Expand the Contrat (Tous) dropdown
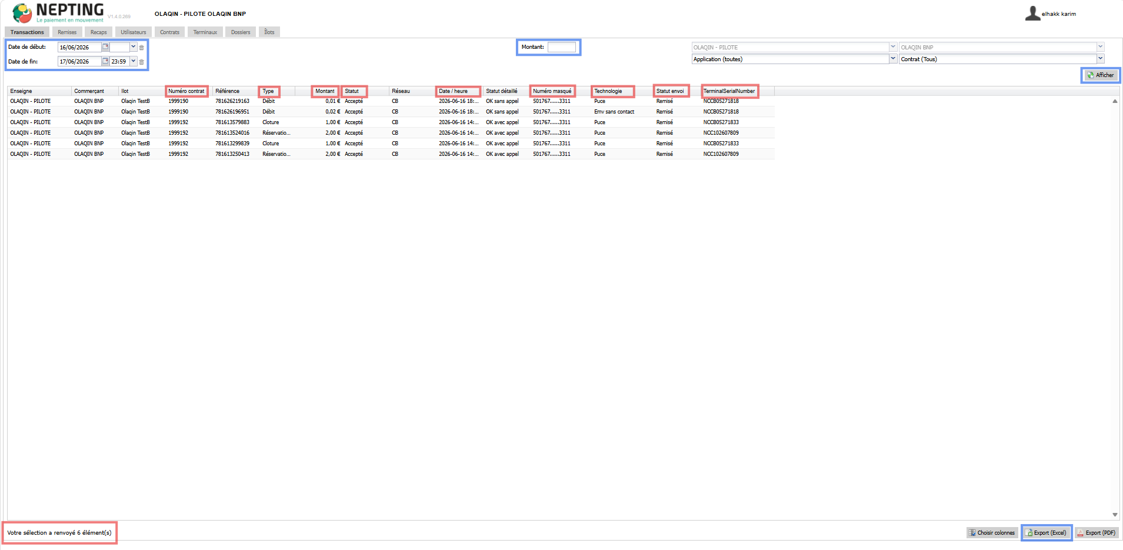1123x550 pixels. coord(1100,59)
